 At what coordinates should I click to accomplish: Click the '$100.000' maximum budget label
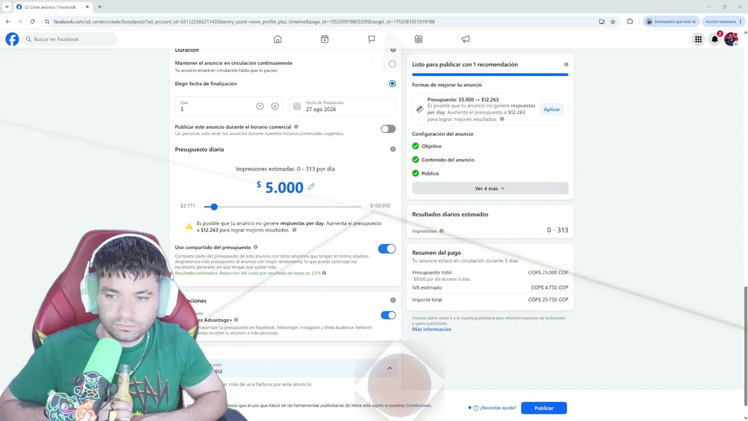(380, 206)
